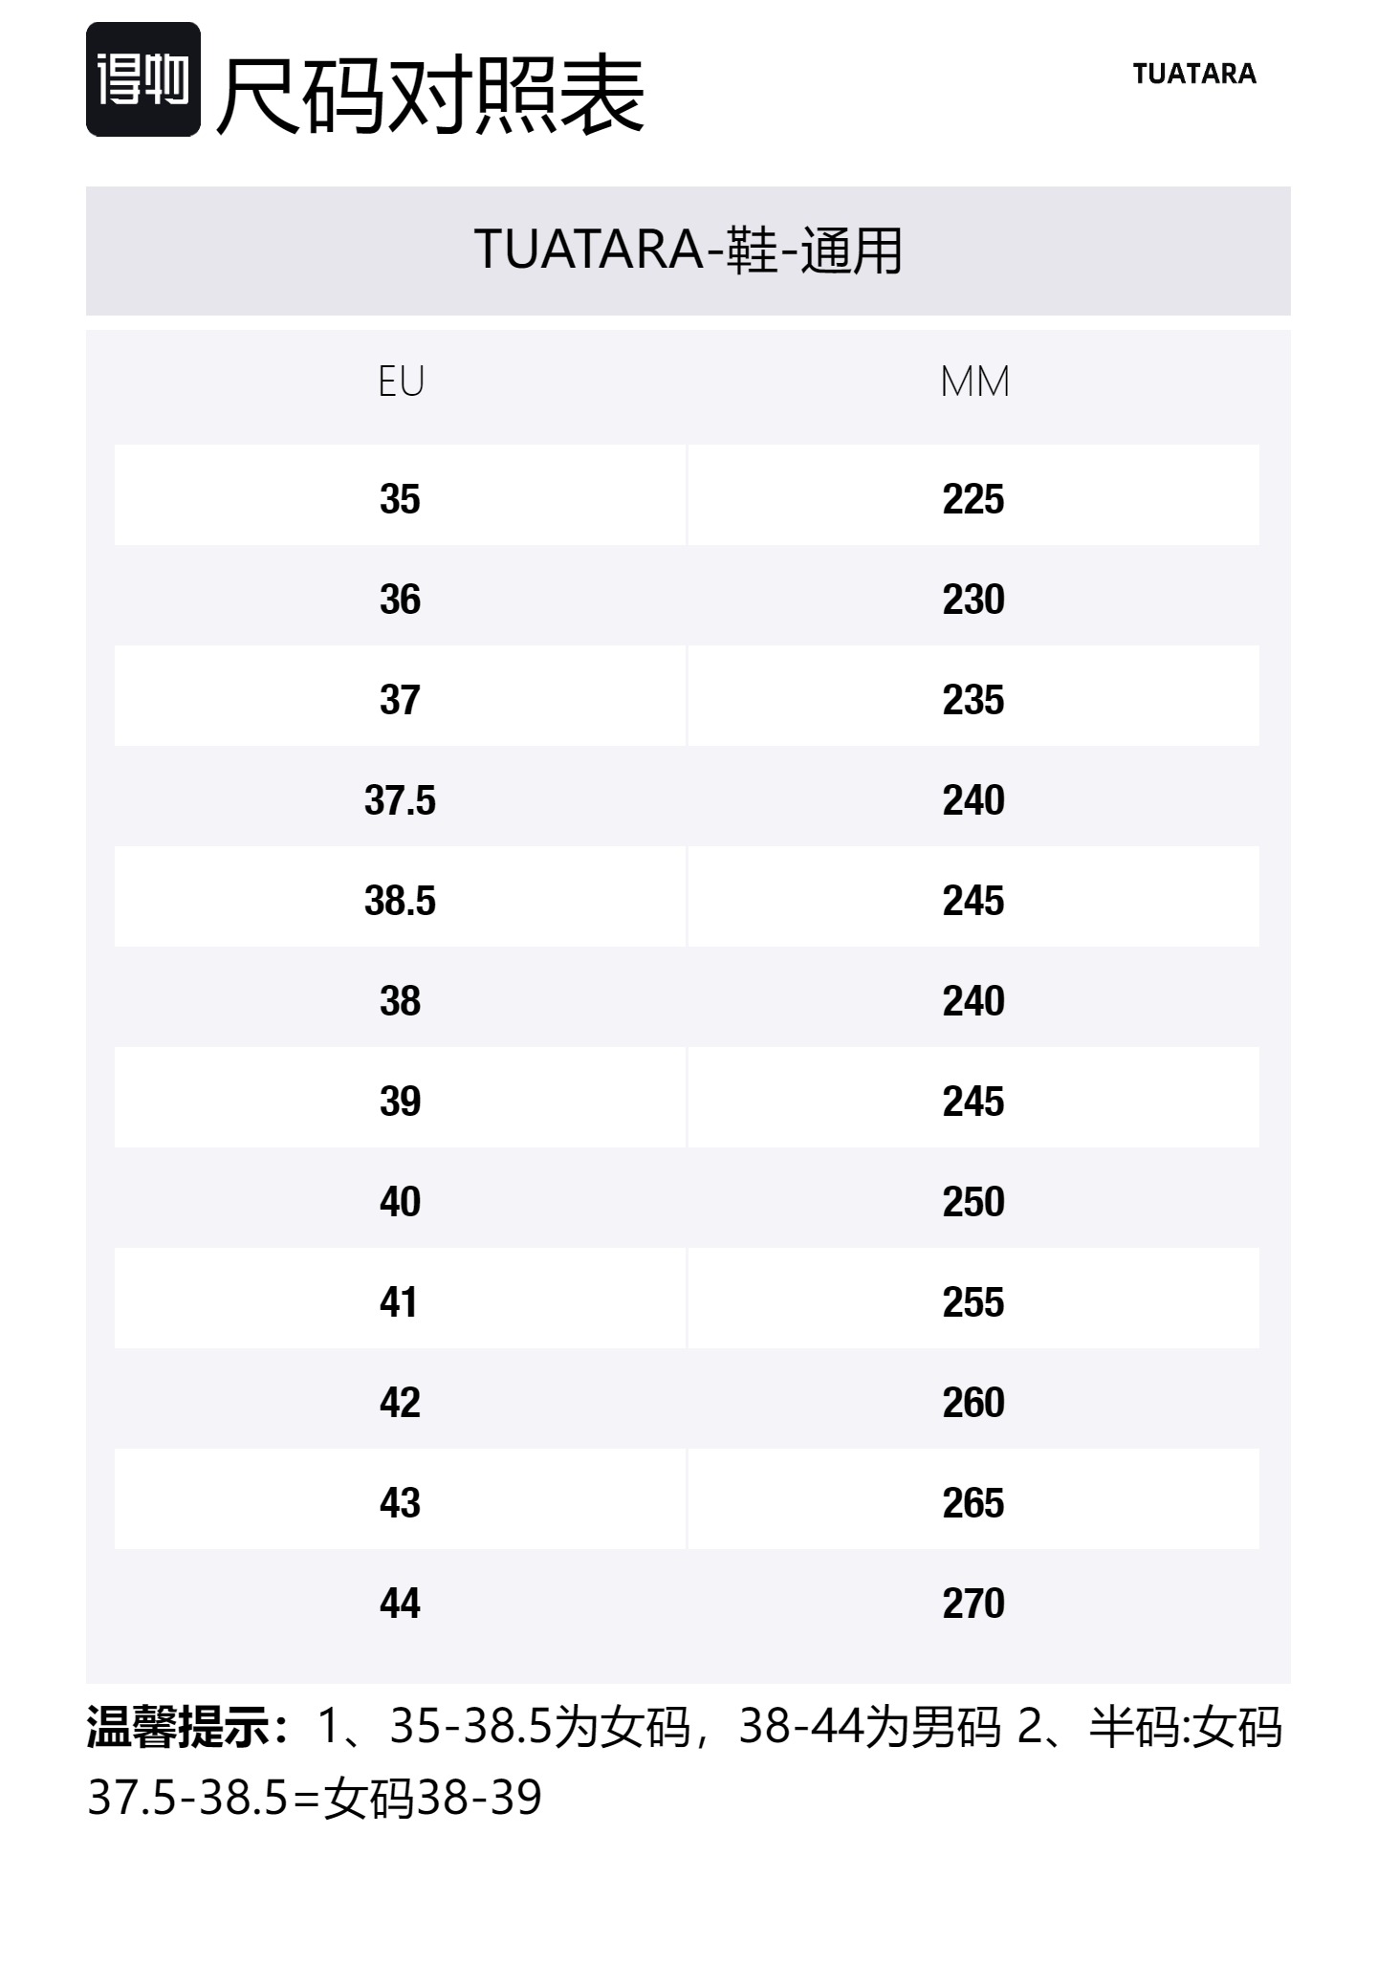Select the EU size 35 cell
The width and height of the screenshot is (1377, 1965).
(x=400, y=498)
